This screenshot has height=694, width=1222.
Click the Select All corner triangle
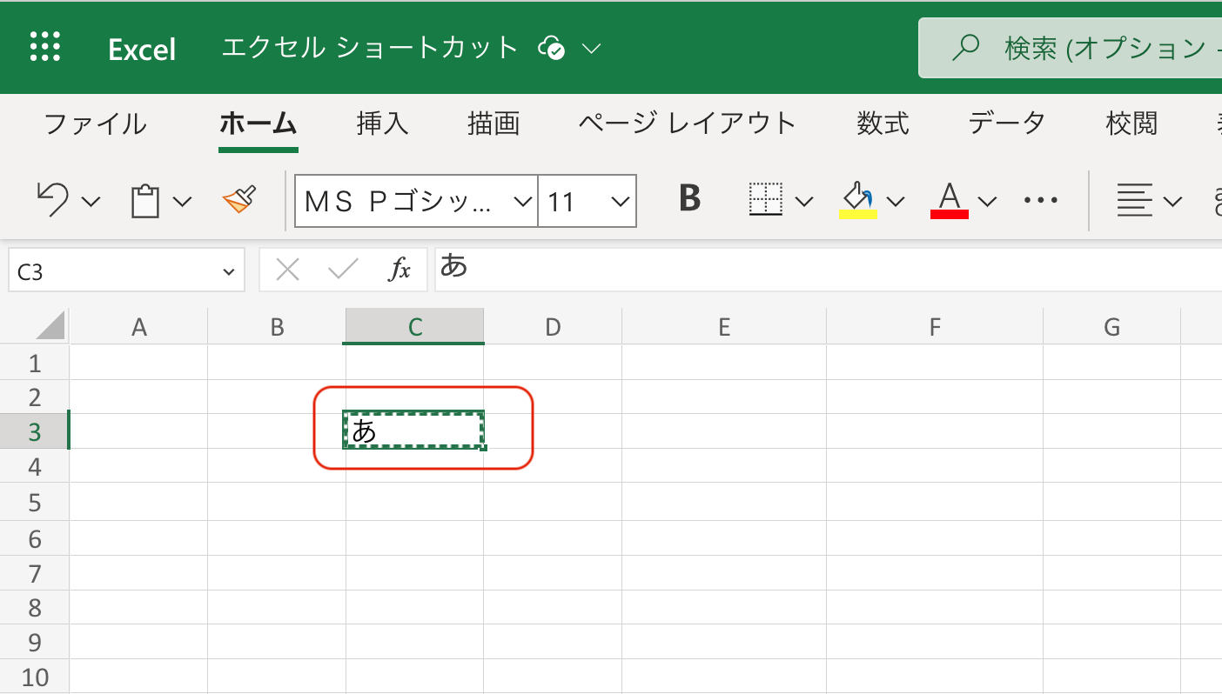tap(51, 326)
